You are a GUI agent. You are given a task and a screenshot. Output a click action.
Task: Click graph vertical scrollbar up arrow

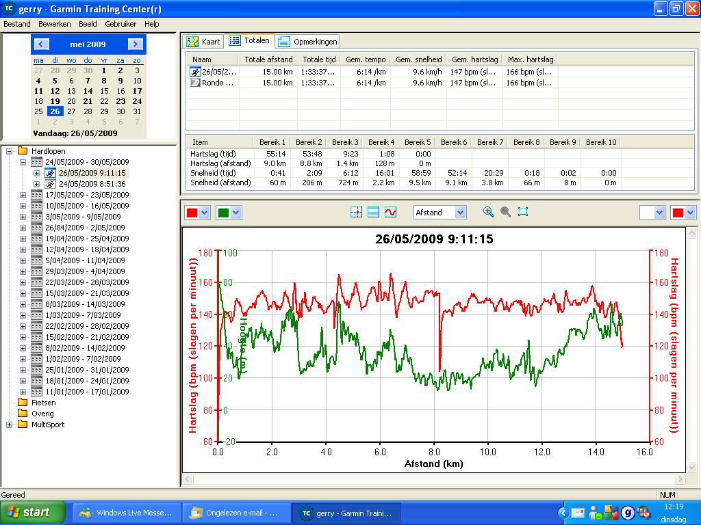[692, 232]
